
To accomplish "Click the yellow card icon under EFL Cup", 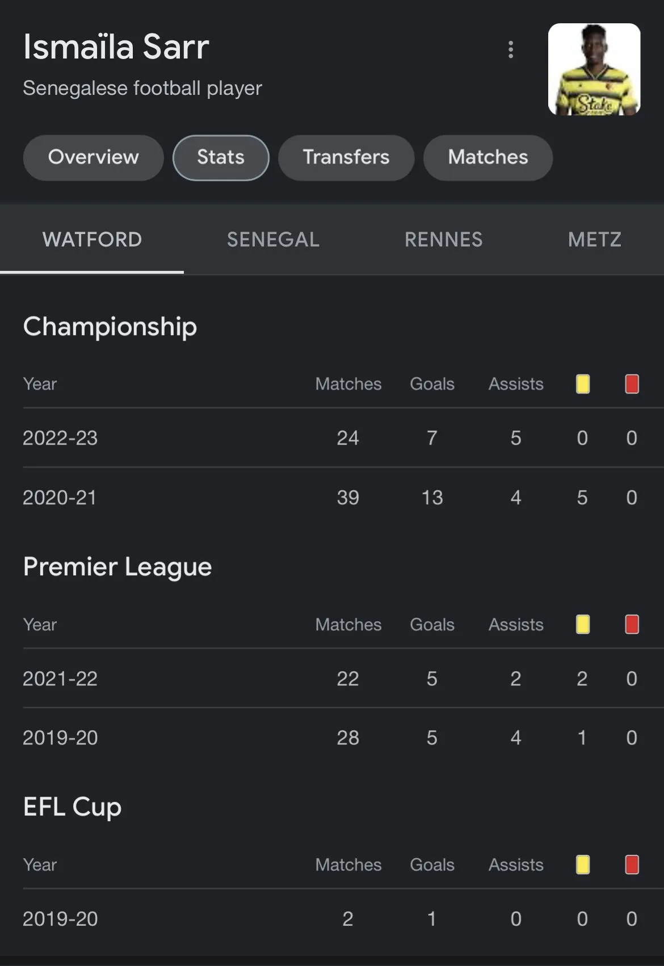I will [x=582, y=864].
